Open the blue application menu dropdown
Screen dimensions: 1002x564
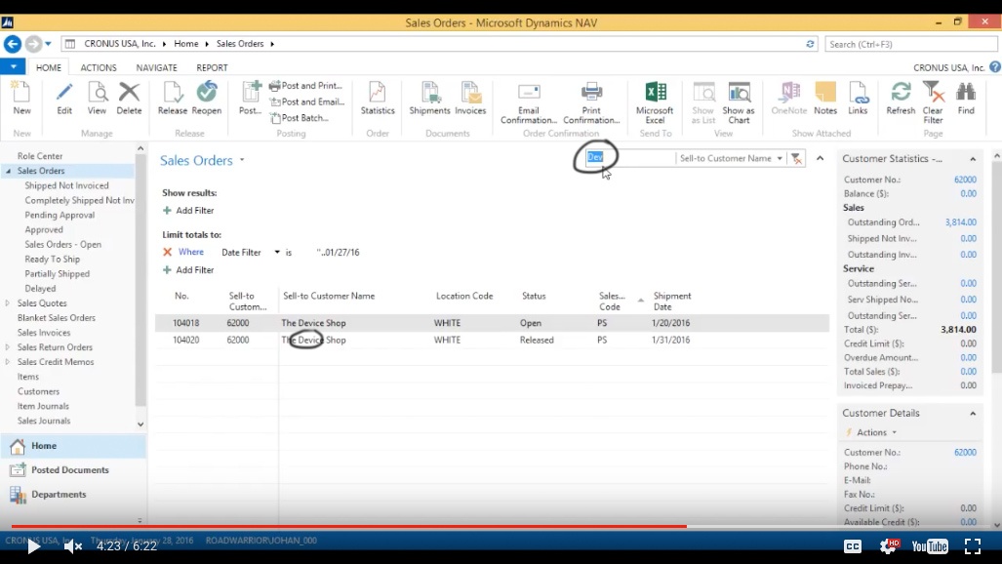13,66
